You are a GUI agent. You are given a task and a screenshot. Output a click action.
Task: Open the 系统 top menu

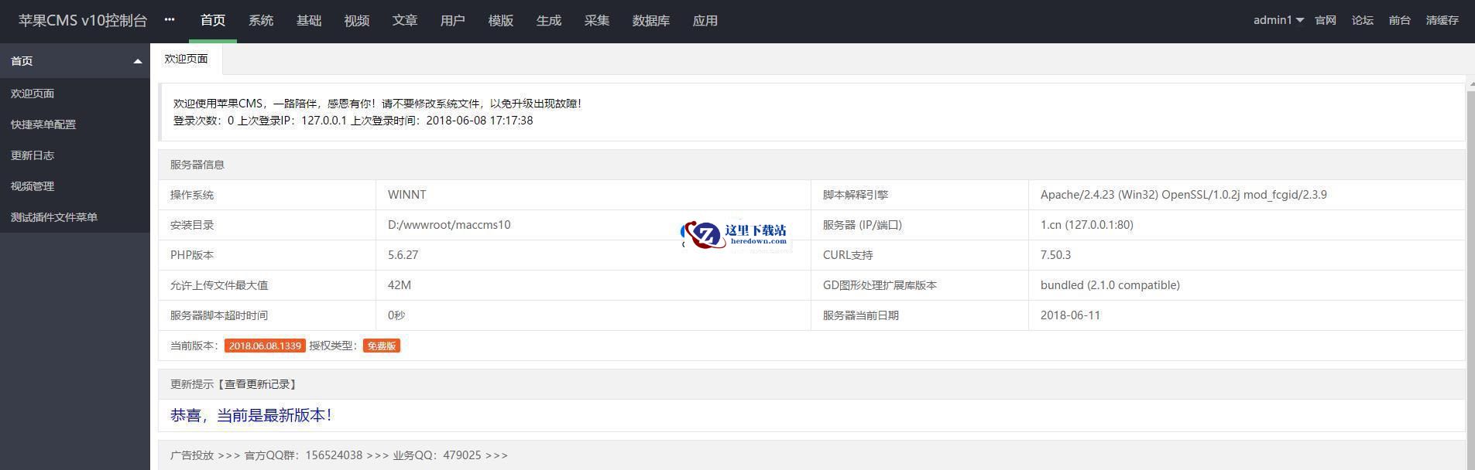261,21
